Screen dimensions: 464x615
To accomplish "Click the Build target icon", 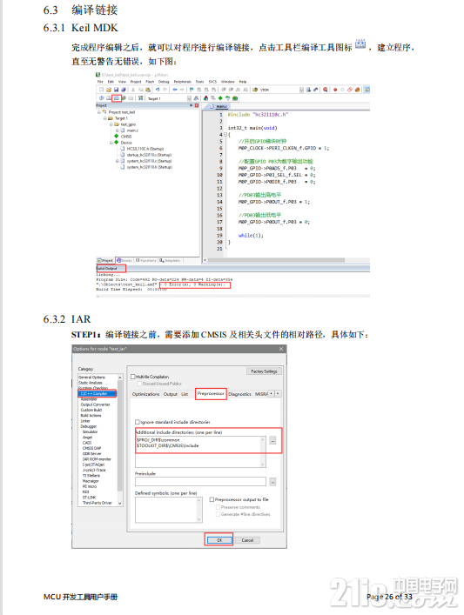I will (109, 98).
